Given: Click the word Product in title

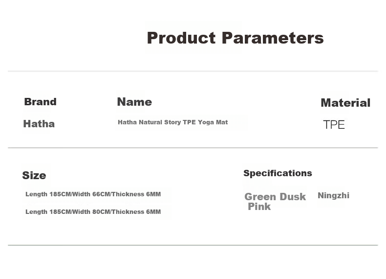Looking at the screenshot, I should pyautogui.click(x=181, y=38).
